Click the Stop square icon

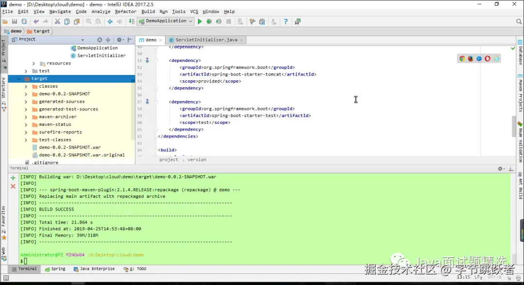coord(229,21)
